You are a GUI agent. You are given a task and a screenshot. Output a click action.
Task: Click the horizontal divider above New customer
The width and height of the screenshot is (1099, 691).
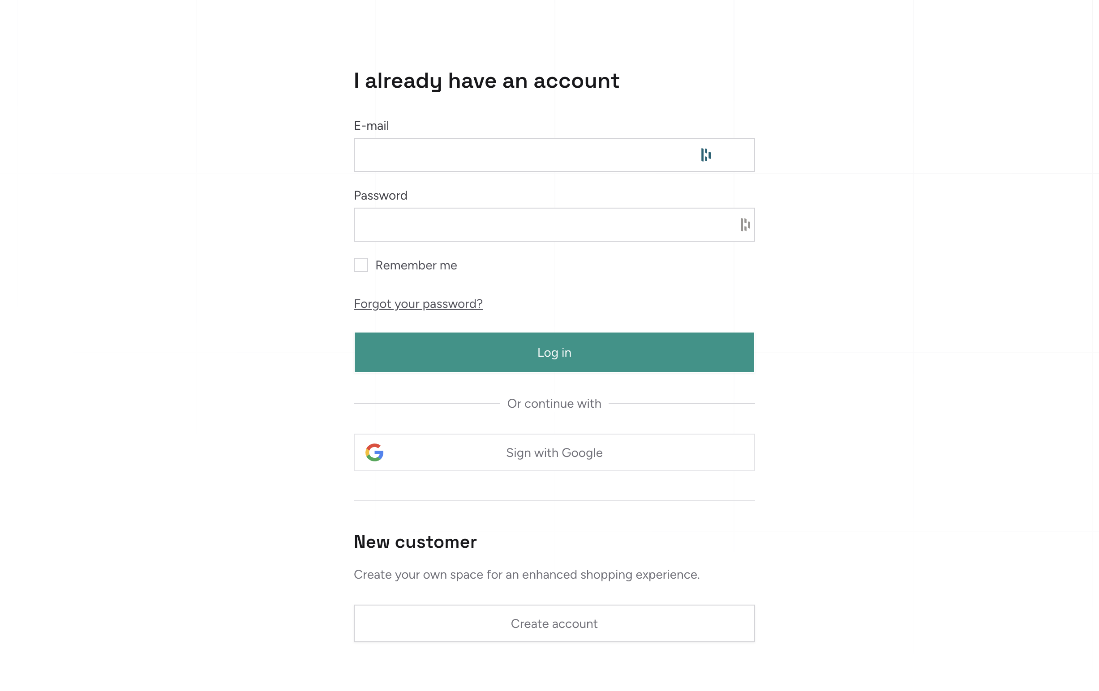click(x=554, y=500)
